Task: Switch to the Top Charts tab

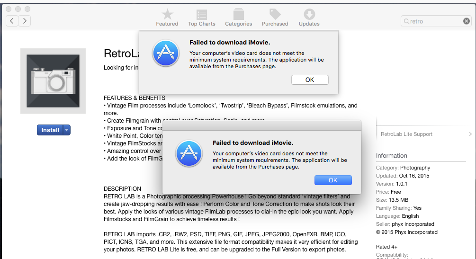Action: (x=202, y=18)
